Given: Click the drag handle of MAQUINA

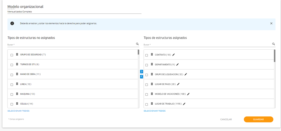Looking at the screenshot, I should [17, 94].
